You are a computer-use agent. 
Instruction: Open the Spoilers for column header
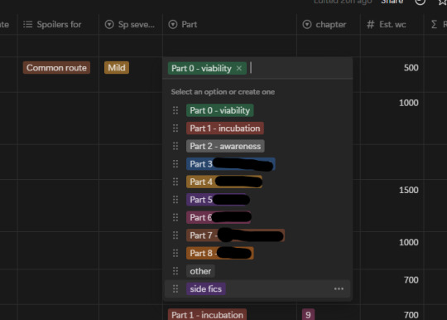tap(59, 25)
